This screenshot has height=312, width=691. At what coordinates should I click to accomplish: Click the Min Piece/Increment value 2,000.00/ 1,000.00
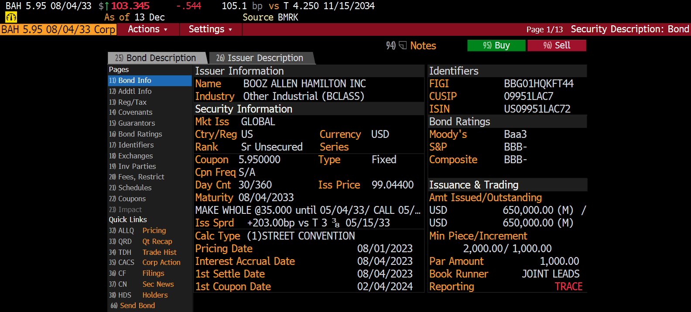[507, 249]
